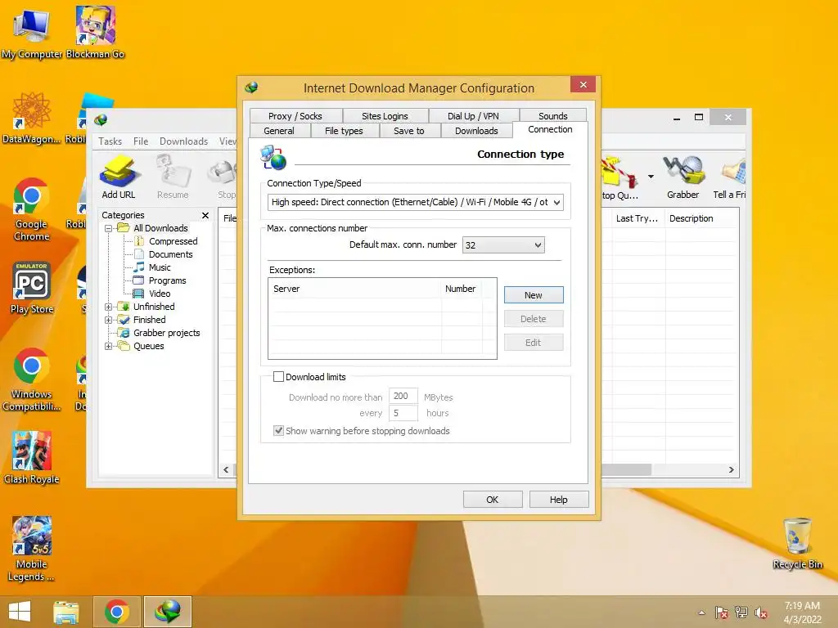Image resolution: width=838 pixels, height=628 pixels.
Task: Click the Stop Queue toolbar icon
Action: click(x=620, y=178)
